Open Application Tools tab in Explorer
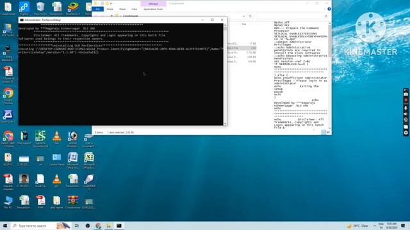 [153, 9]
